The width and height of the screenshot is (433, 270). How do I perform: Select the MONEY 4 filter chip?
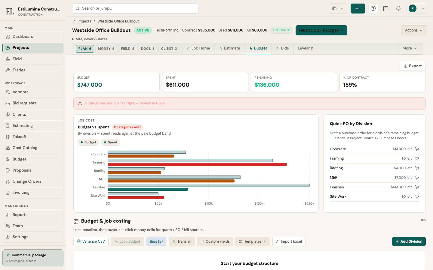coord(106,49)
